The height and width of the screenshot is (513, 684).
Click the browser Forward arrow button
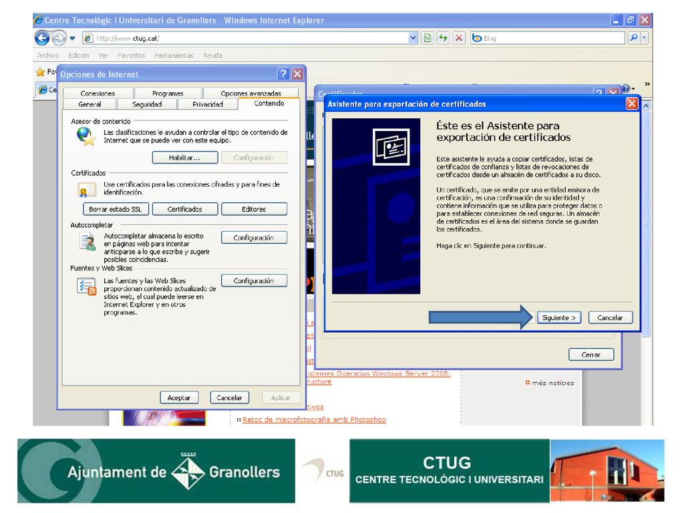59,38
